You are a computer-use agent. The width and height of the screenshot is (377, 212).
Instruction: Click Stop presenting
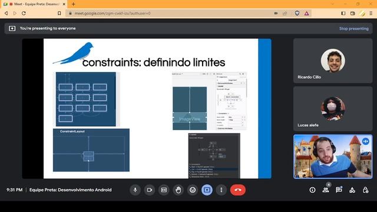353,28
